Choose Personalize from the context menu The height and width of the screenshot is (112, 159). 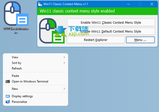pos(35,102)
